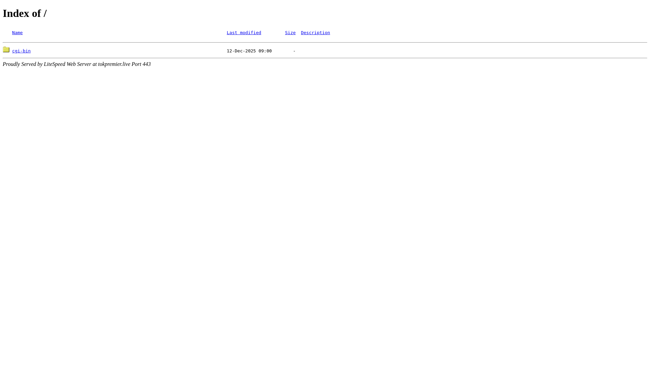Sort listing by Description column
Viewport: 650px width, 365px height.
click(315, 33)
